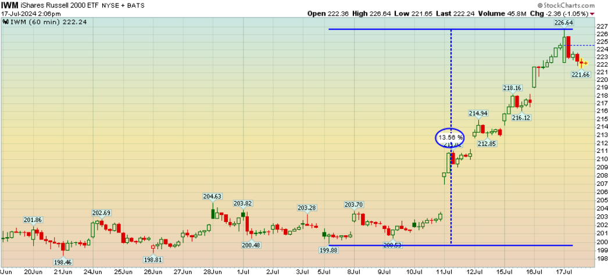Click the 221.66 low price label
The image size is (608, 276).
tap(581, 74)
